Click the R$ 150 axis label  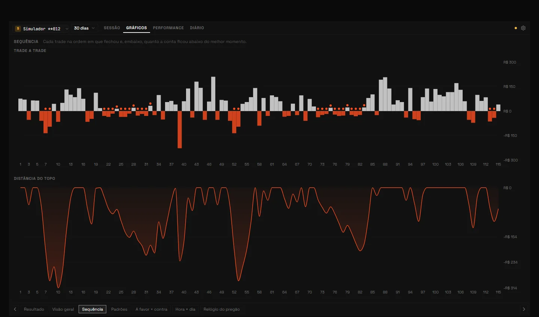[x=509, y=87]
